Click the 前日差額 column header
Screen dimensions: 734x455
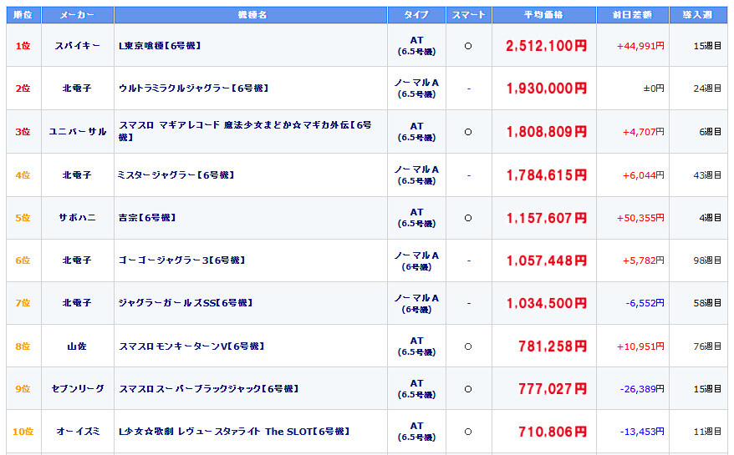coord(632,15)
